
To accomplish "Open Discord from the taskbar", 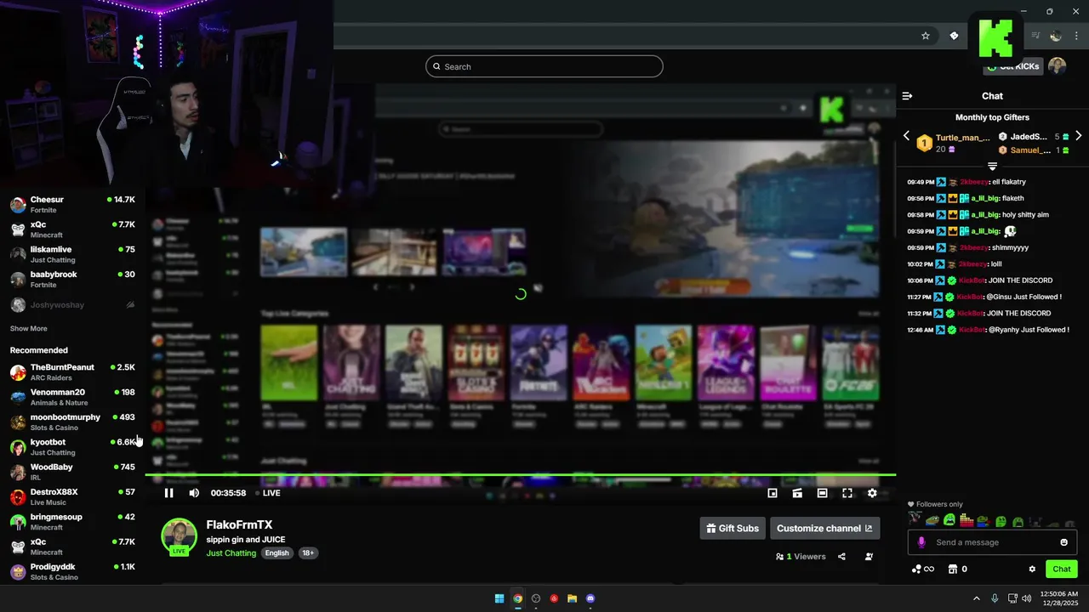I will [x=590, y=598].
